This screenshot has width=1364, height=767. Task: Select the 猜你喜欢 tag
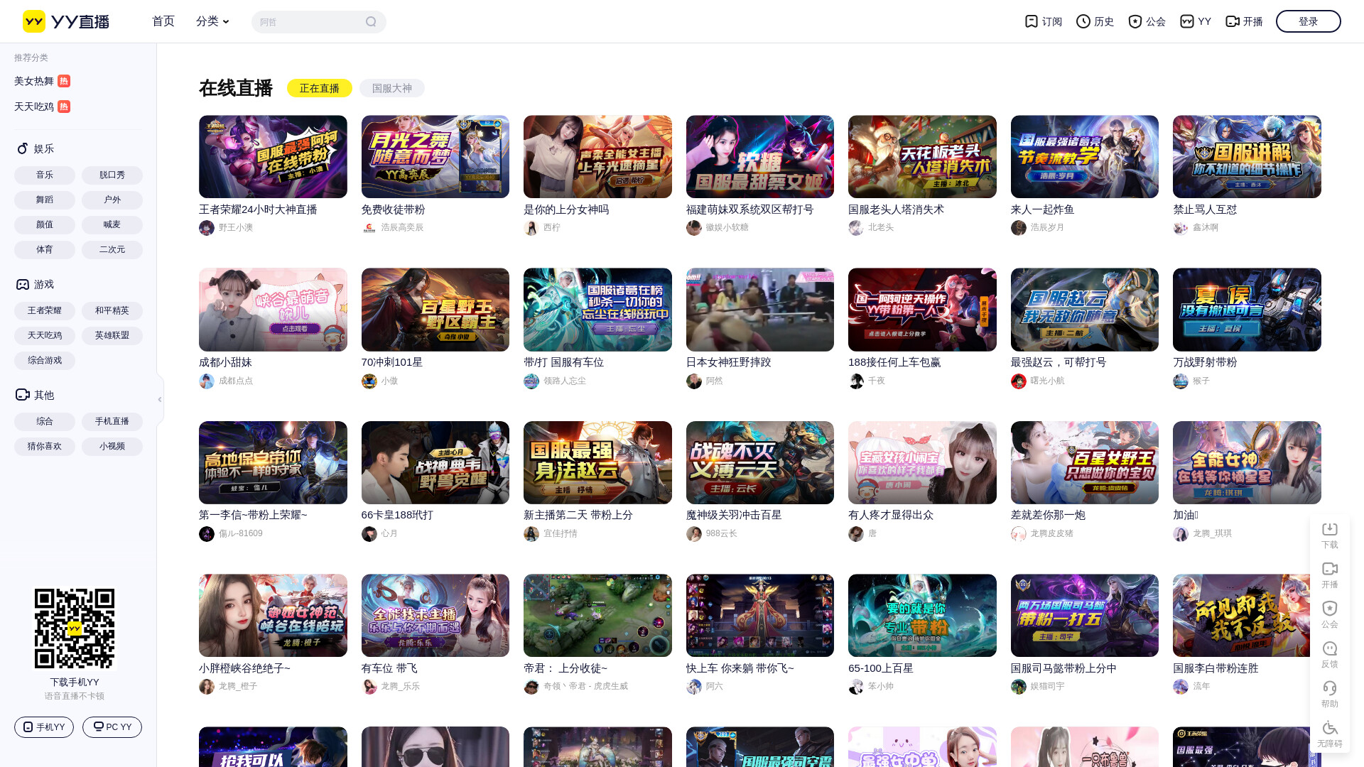(45, 447)
